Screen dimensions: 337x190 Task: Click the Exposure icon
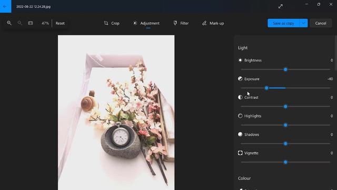(240, 79)
